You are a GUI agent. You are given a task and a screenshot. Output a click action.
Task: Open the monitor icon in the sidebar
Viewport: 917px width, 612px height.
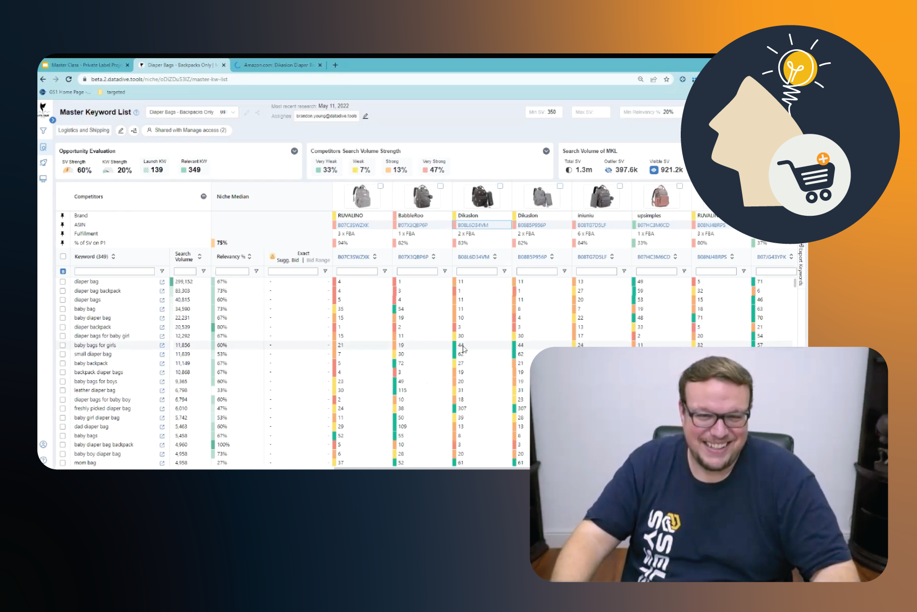[44, 179]
